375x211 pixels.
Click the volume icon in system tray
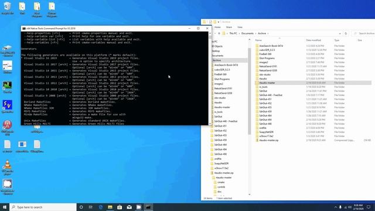click(350, 207)
